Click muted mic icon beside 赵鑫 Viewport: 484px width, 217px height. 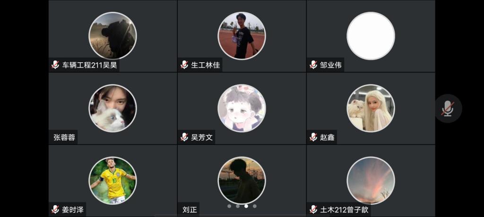pyautogui.click(x=313, y=137)
